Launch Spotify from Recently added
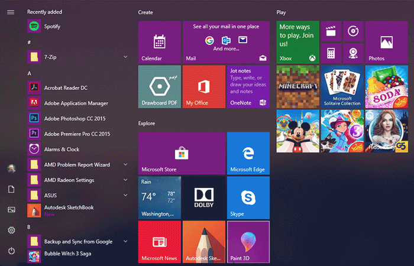 [x=78, y=26]
